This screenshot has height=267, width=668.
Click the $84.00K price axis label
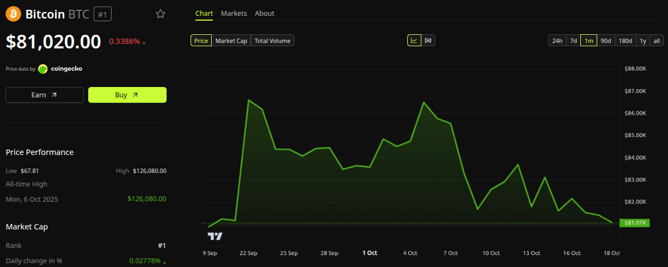635,158
